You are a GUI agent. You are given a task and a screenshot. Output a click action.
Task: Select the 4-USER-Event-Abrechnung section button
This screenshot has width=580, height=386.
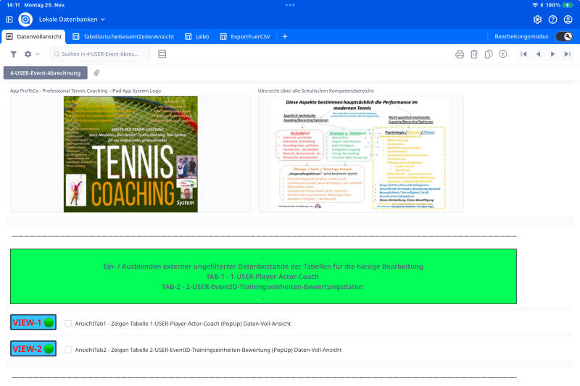click(46, 72)
